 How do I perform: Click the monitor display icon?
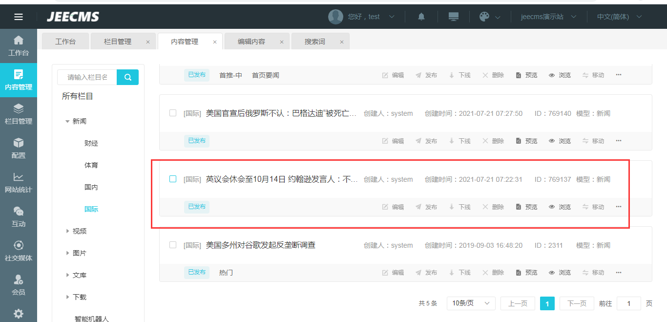click(x=454, y=17)
